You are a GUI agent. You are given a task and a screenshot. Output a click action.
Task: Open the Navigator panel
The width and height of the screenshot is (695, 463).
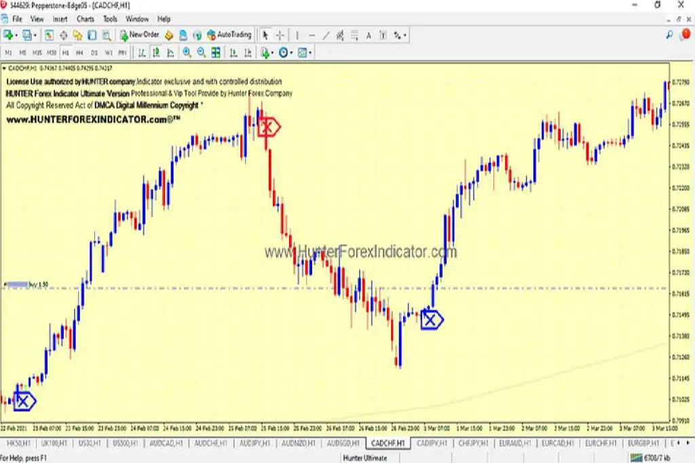(77, 35)
